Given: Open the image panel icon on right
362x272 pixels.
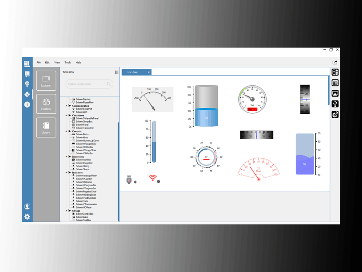Looking at the screenshot, I should click(x=335, y=93).
